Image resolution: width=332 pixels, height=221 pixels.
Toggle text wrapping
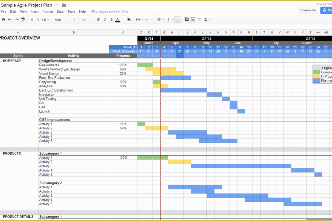click(x=177, y=20)
